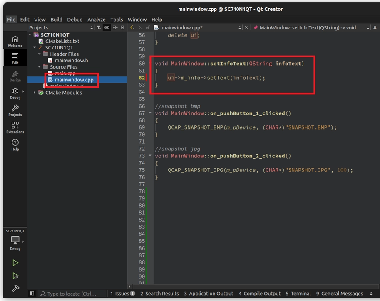
Task: Open Debug mode in sidebar
Action: tap(15, 93)
